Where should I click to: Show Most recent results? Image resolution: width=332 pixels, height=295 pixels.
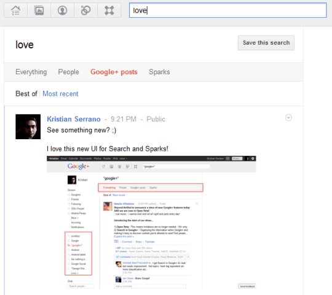tap(60, 94)
